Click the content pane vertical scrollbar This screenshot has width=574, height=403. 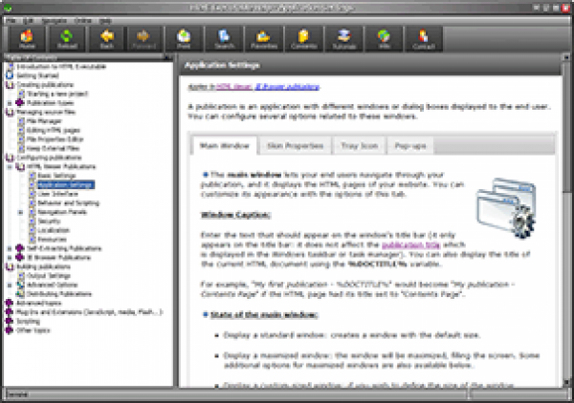566,220
